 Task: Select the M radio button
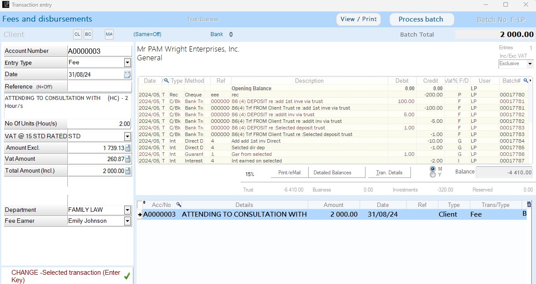click(432, 169)
